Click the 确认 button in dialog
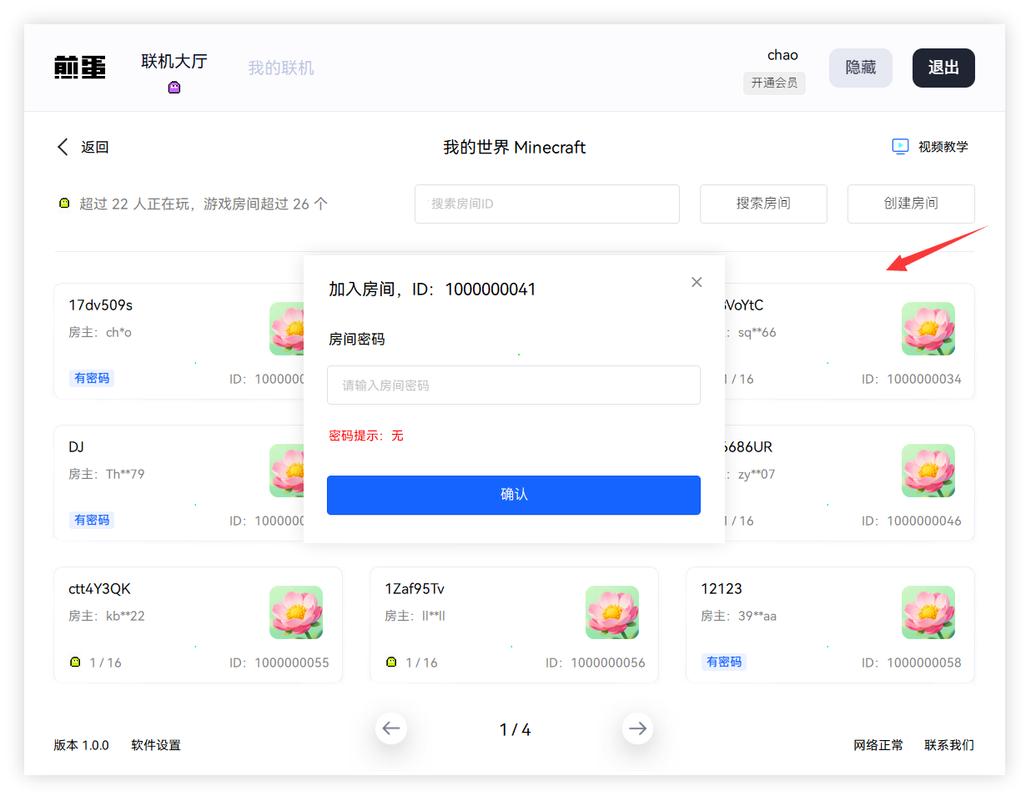Viewport: 1031px width, 801px height. pos(513,495)
